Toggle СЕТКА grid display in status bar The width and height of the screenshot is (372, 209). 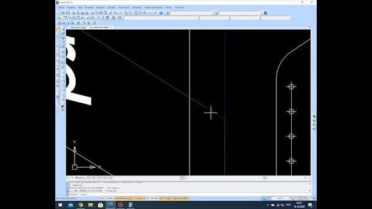tap(110, 199)
